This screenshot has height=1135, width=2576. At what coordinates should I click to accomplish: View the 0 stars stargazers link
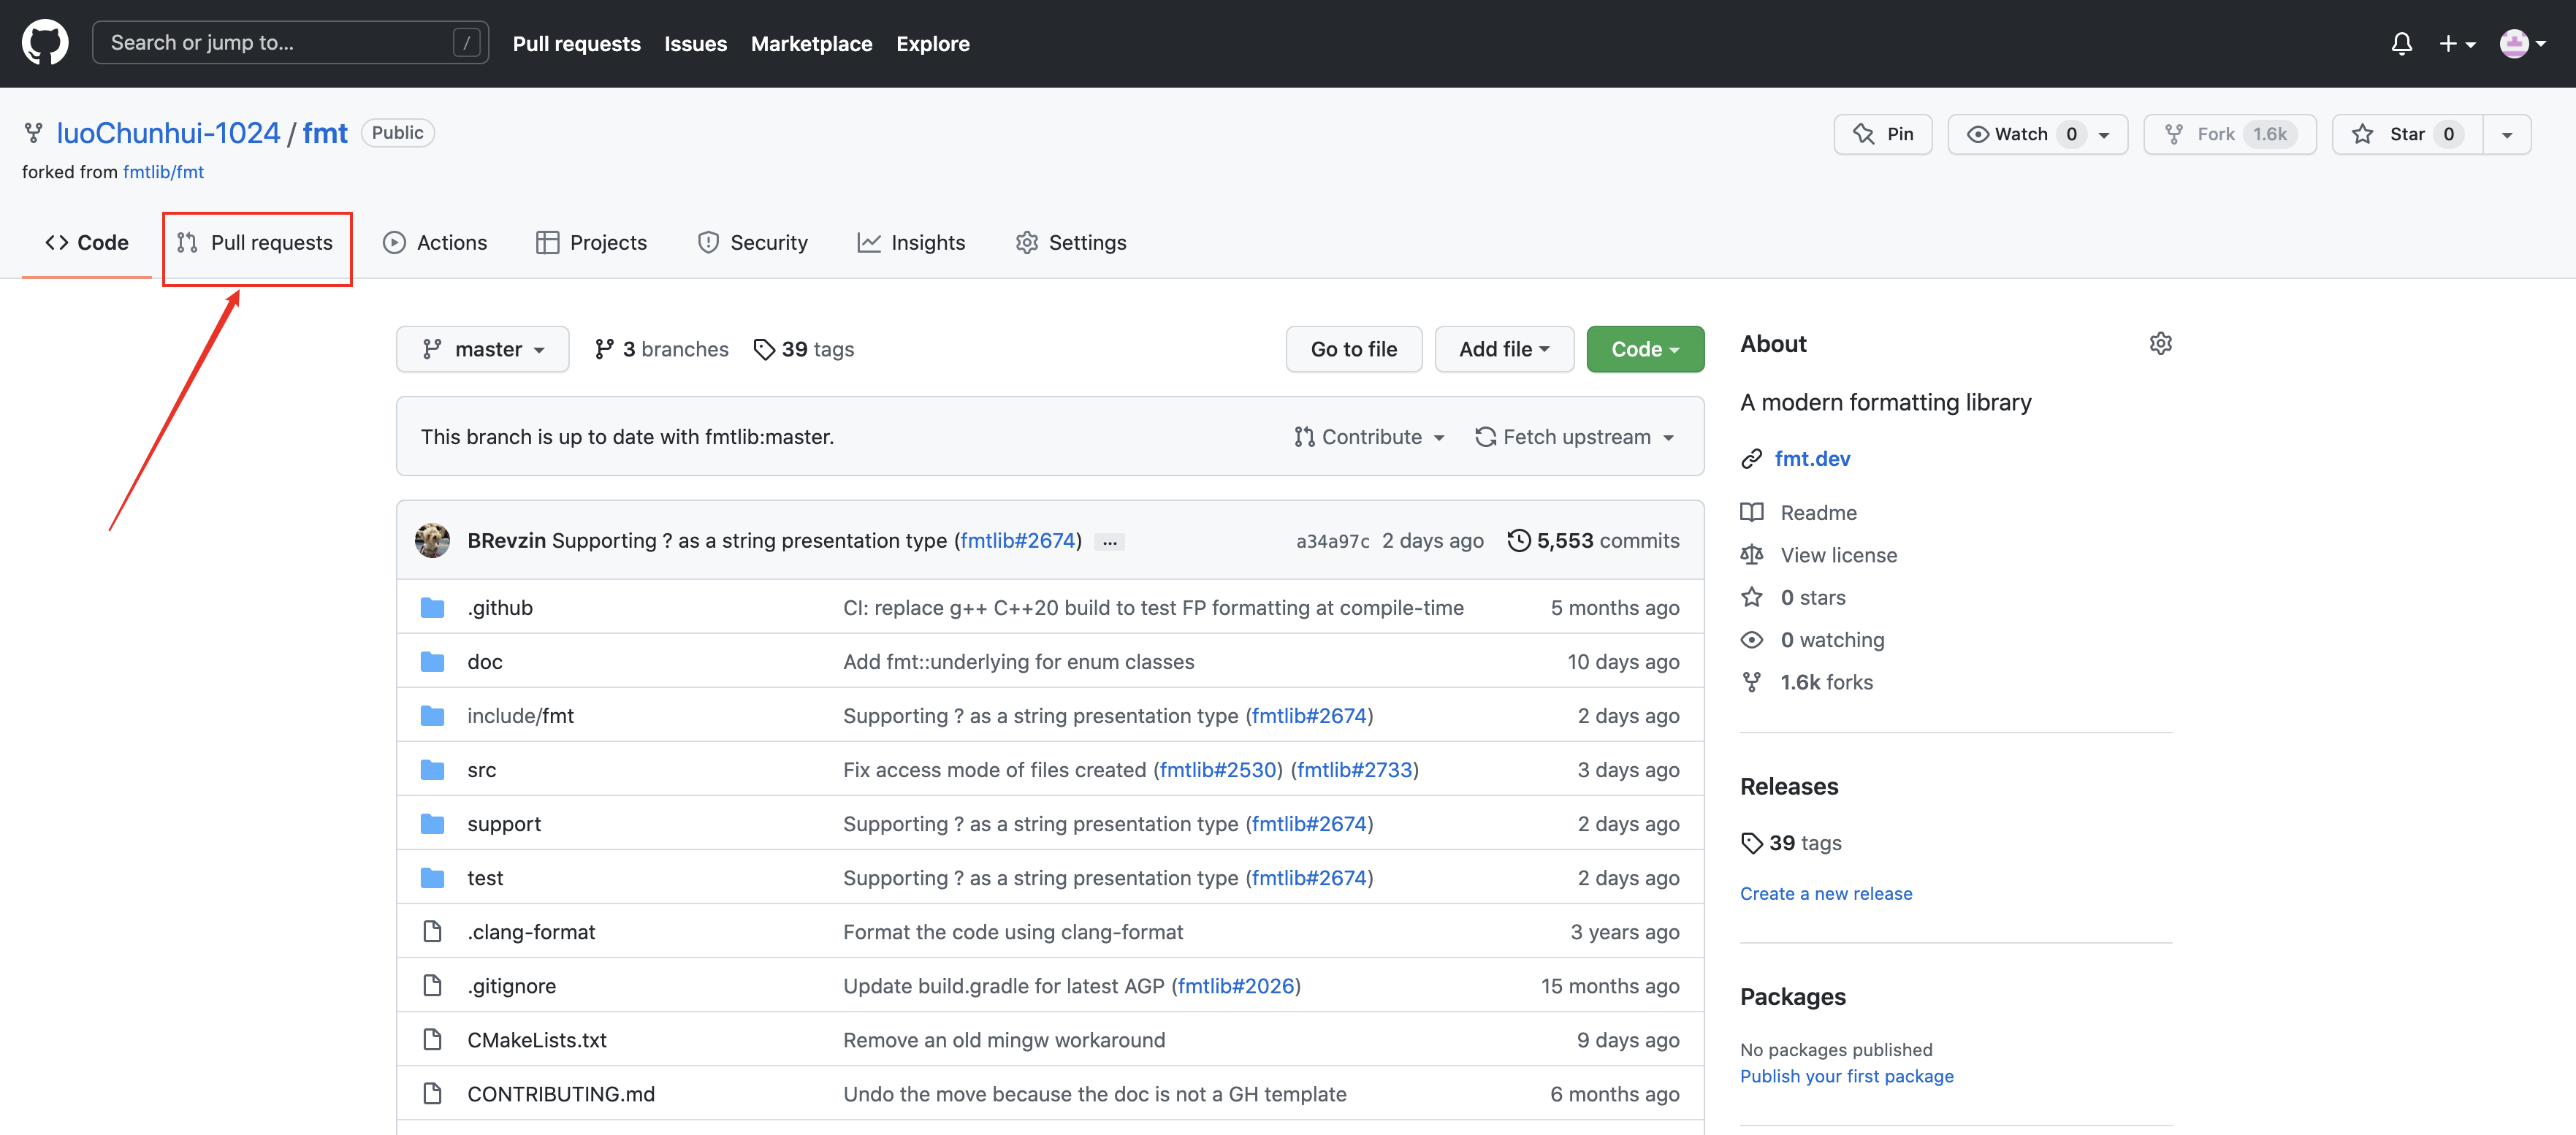[x=1812, y=598]
